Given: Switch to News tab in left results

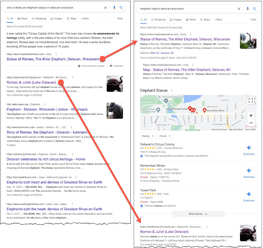Looking at the screenshot, I should pyautogui.click(x=23, y=18).
